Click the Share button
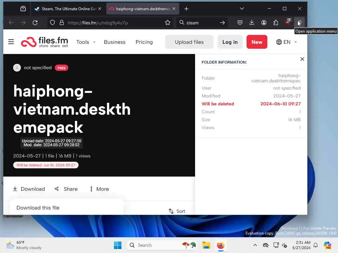 point(66,189)
